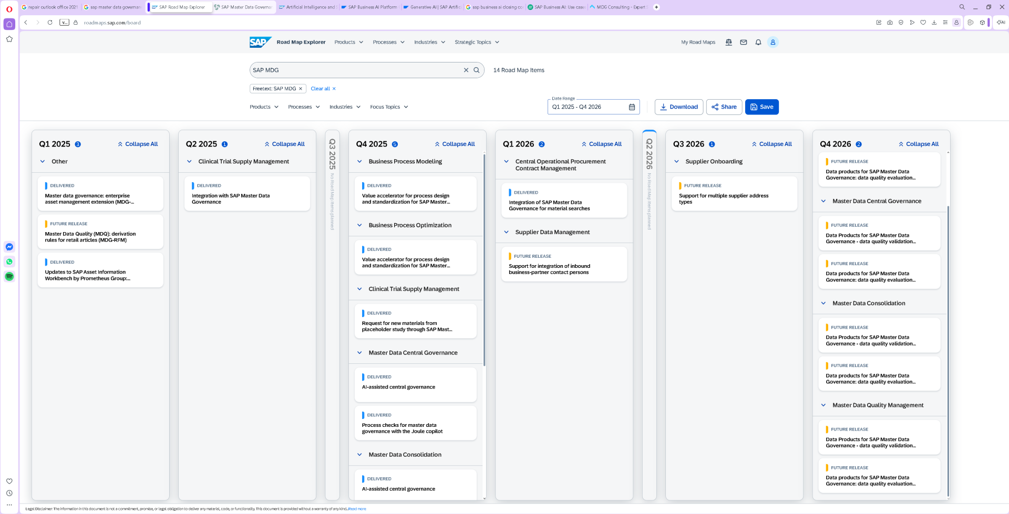Viewport: 1009px width, 514px height.
Task: Open the mail envelope icon in header
Action: tap(743, 43)
